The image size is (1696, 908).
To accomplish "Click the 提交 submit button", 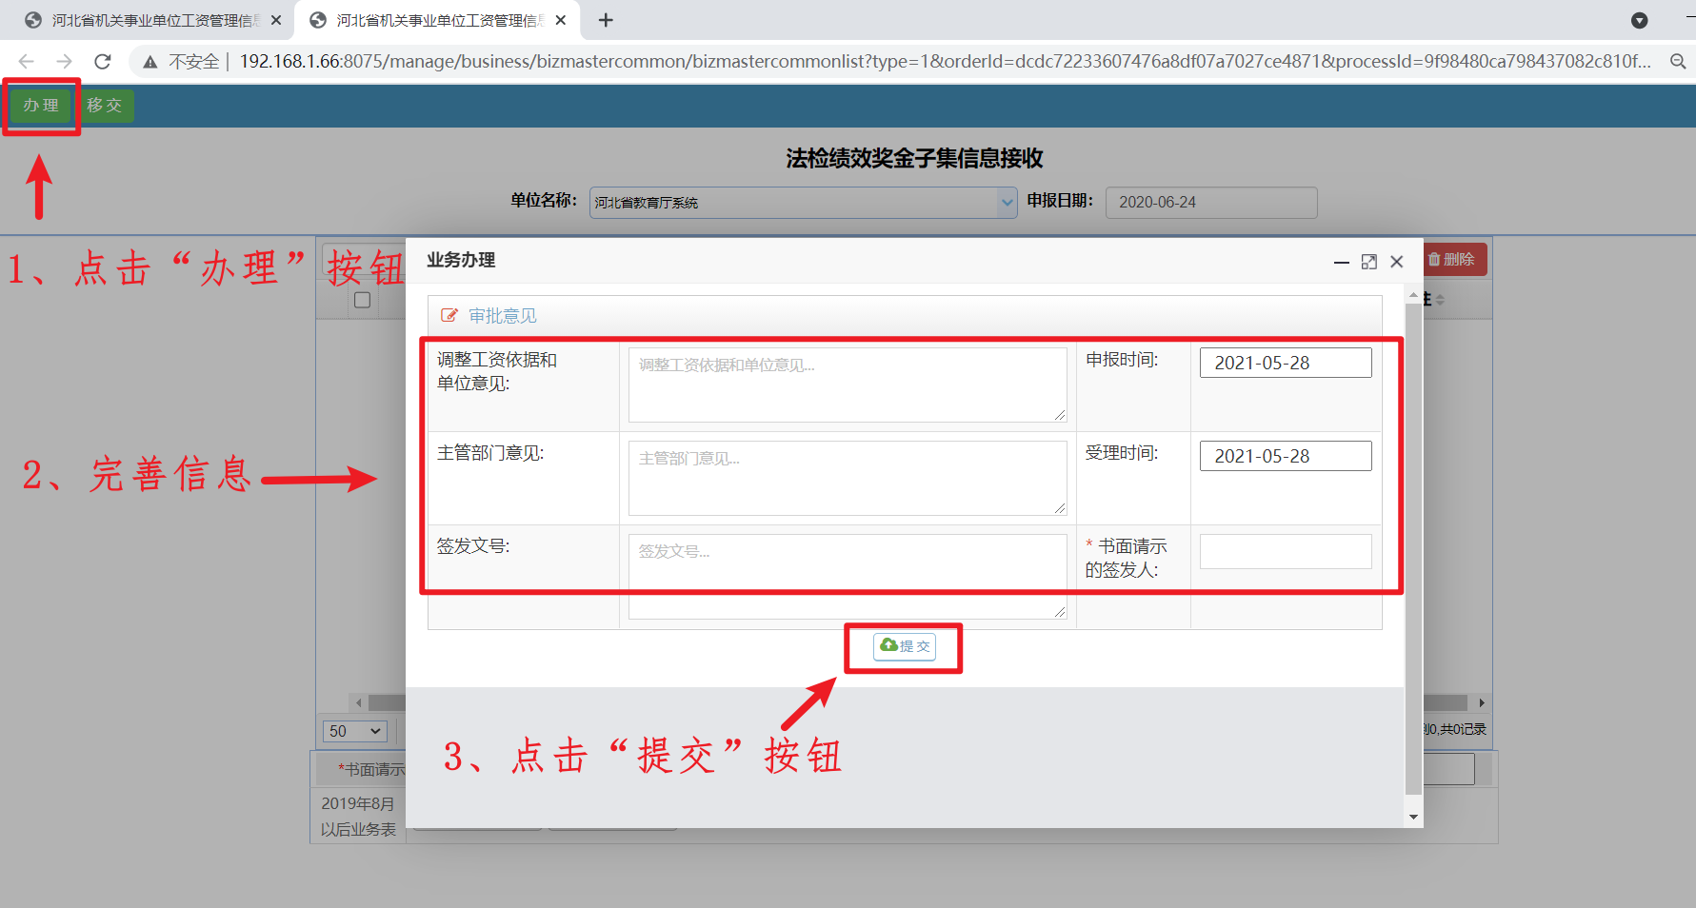I will pyautogui.click(x=905, y=646).
